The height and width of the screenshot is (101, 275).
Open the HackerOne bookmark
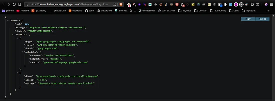58,11
